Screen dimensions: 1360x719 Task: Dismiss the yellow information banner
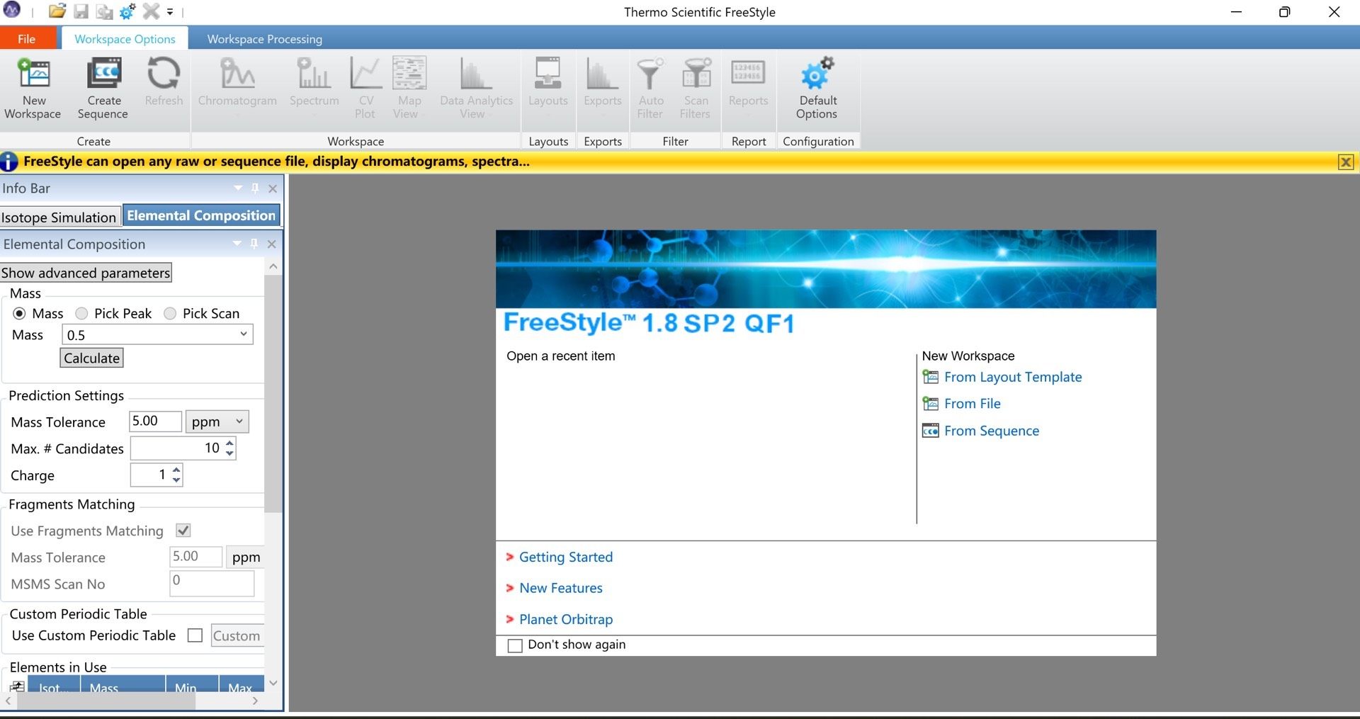point(1346,162)
